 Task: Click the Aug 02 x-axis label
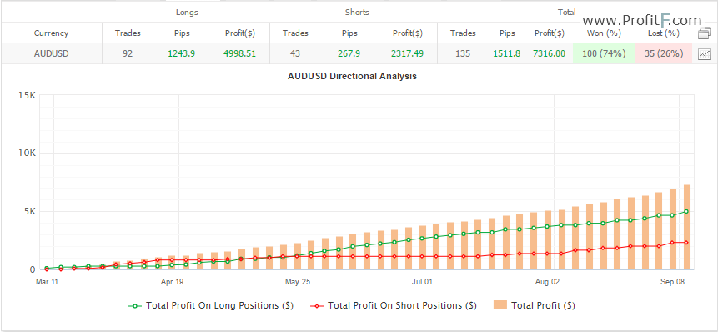(x=548, y=282)
